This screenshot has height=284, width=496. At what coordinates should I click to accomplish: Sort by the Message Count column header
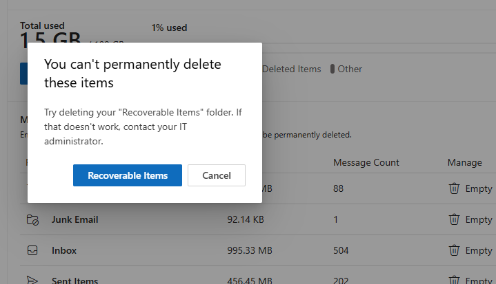pyautogui.click(x=366, y=163)
